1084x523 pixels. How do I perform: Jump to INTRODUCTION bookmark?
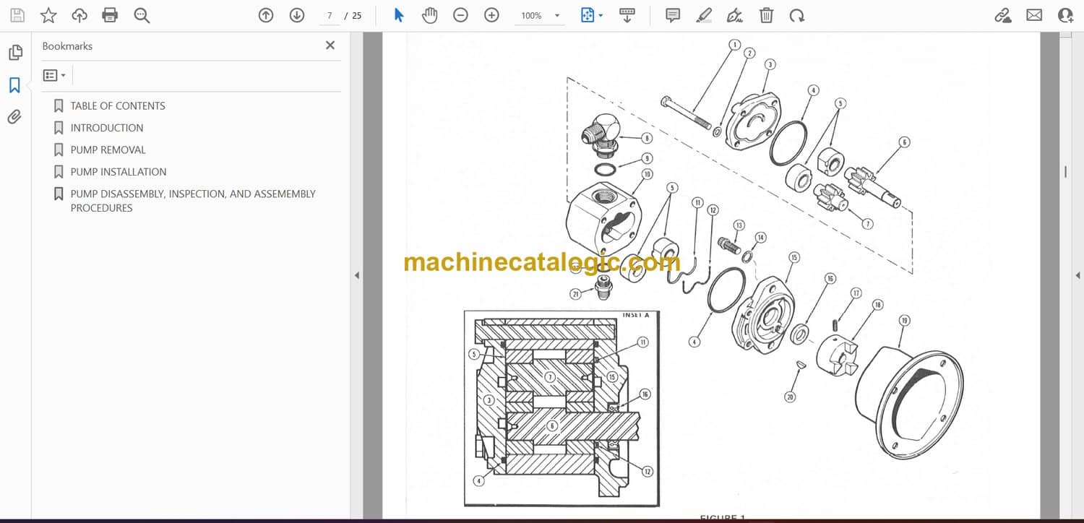tap(107, 128)
